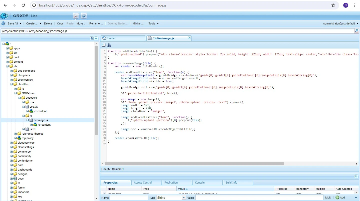Open the Replication tab
360x201 pixels.
click(x=177, y=183)
